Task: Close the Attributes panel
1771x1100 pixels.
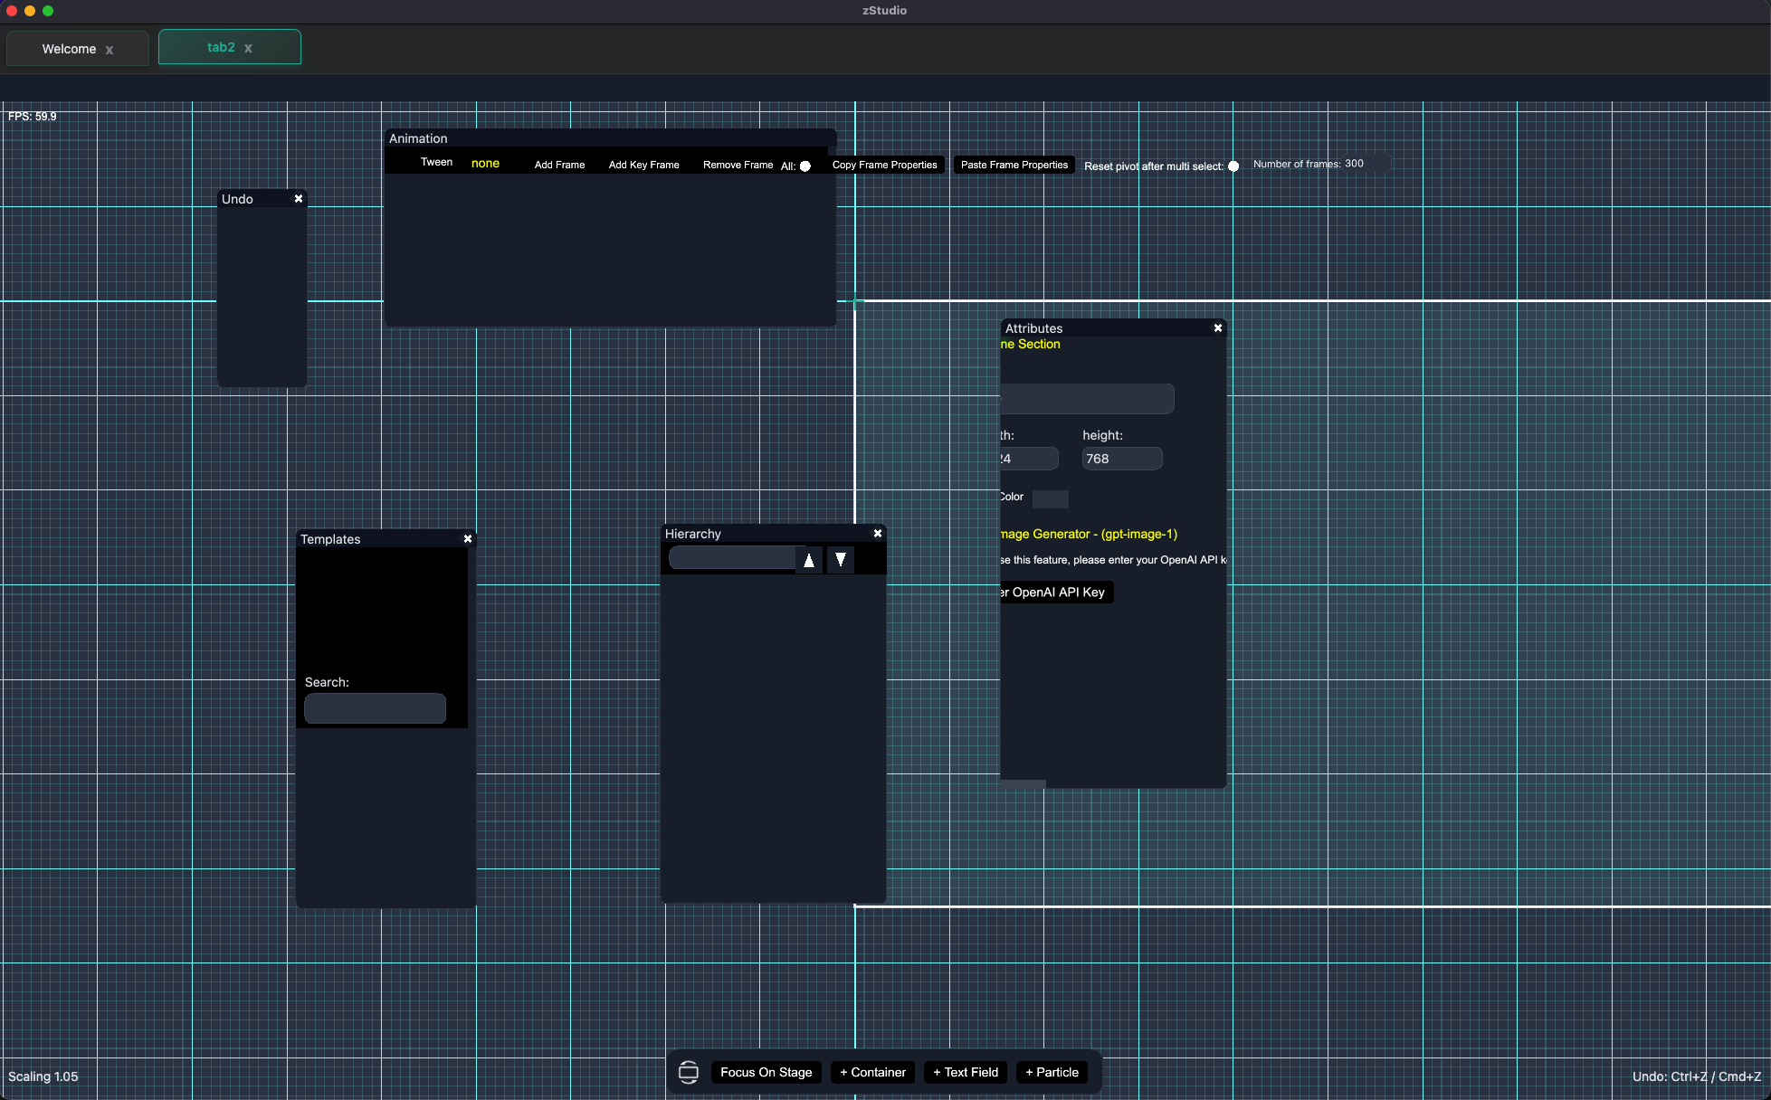Action: point(1218,328)
